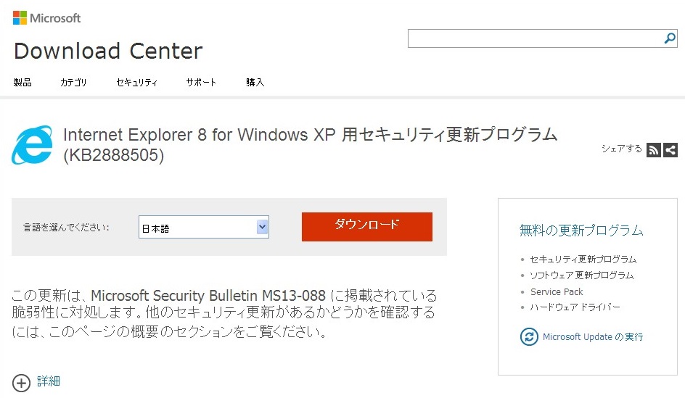The height and width of the screenshot is (398, 685).
Task: Click the plus icon beside 詳細
Action: pyautogui.click(x=21, y=382)
